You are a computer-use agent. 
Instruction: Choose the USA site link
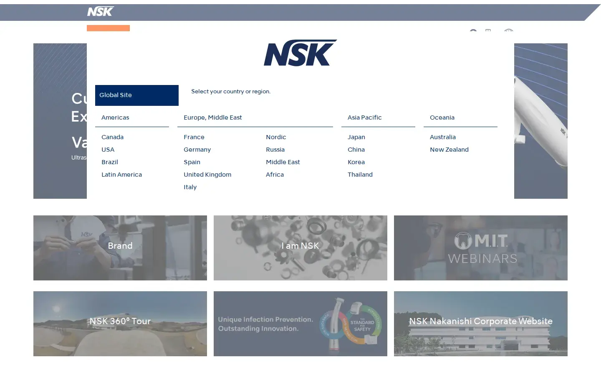click(x=108, y=150)
